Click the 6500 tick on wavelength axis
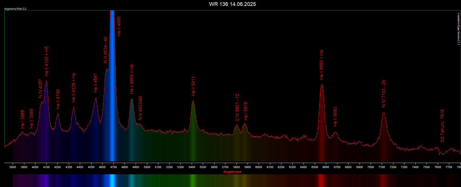Image resolution: width=461 pixels, height=187 pixels. 315,167
